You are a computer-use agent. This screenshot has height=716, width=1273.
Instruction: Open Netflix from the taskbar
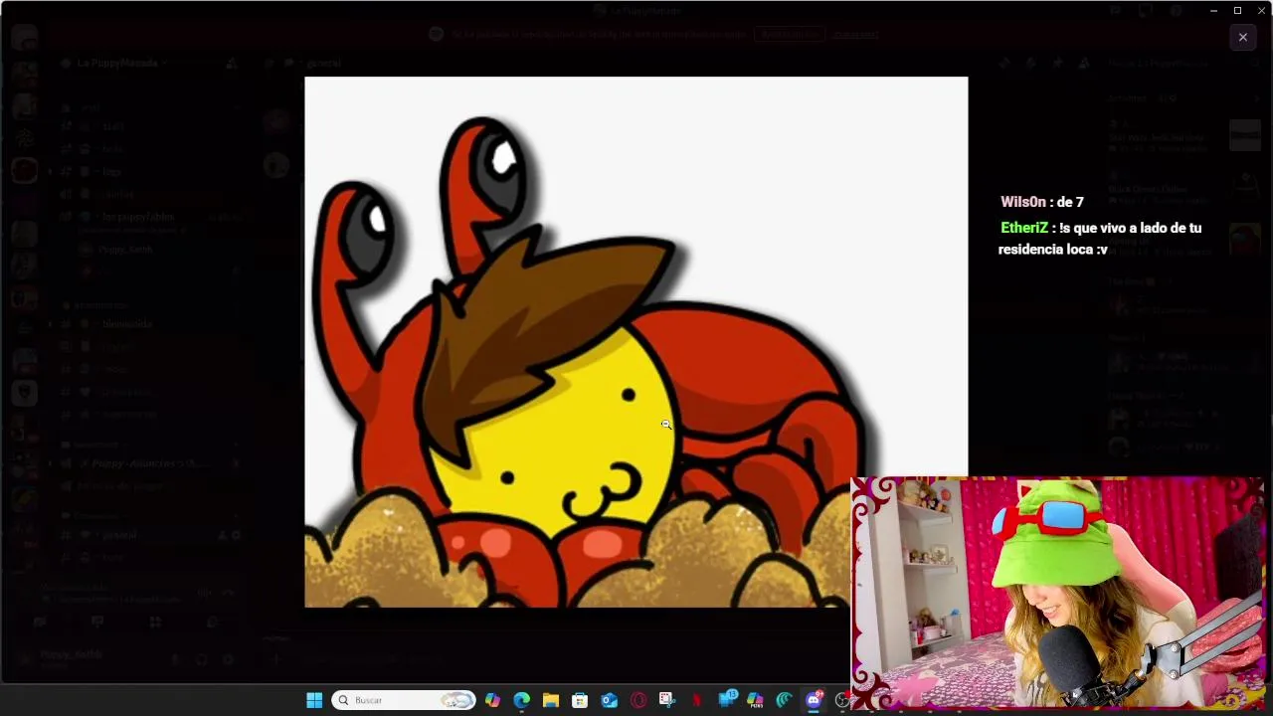pyautogui.click(x=697, y=700)
